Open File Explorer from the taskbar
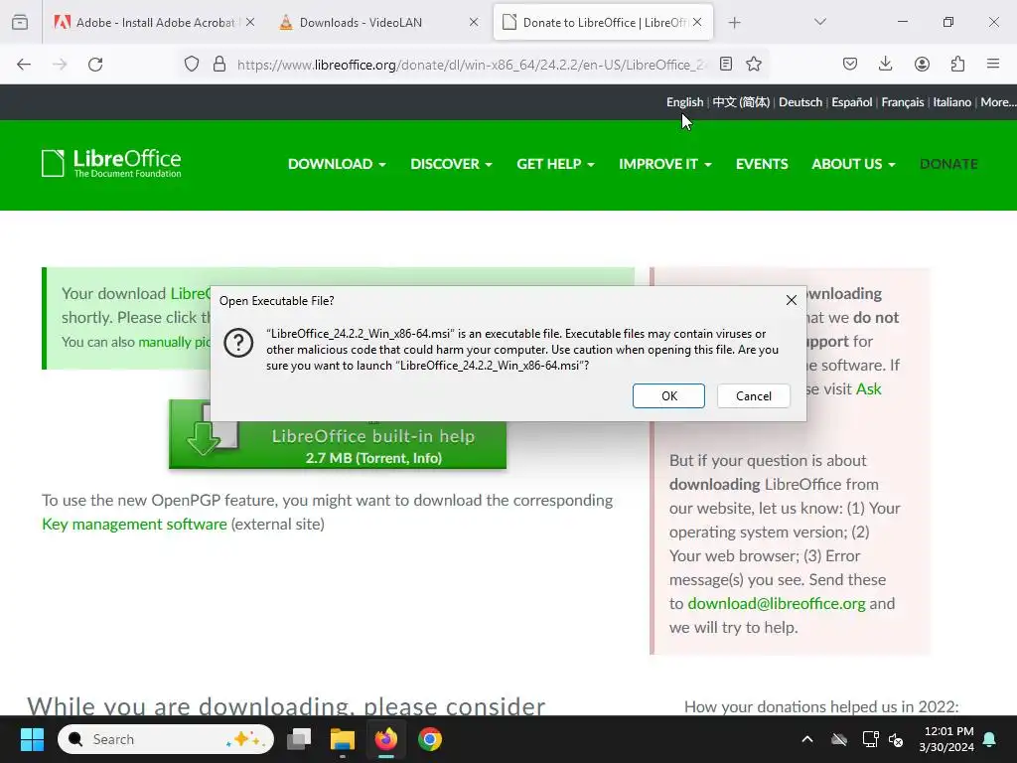This screenshot has height=763, width=1017. [x=343, y=739]
